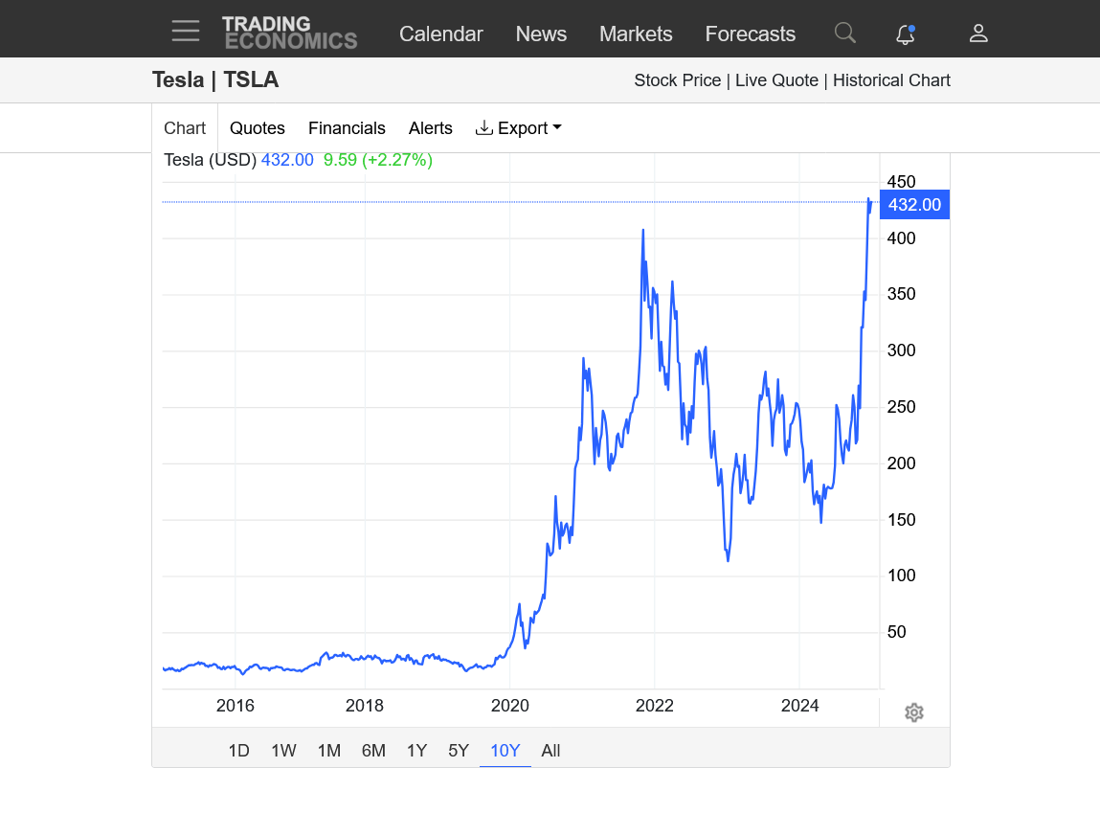Switch chart range to 6M
The image size is (1100, 813).
373,751
